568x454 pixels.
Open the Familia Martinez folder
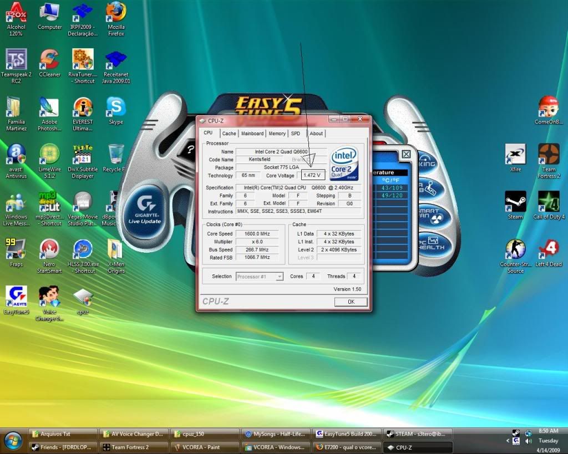(16, 114)
